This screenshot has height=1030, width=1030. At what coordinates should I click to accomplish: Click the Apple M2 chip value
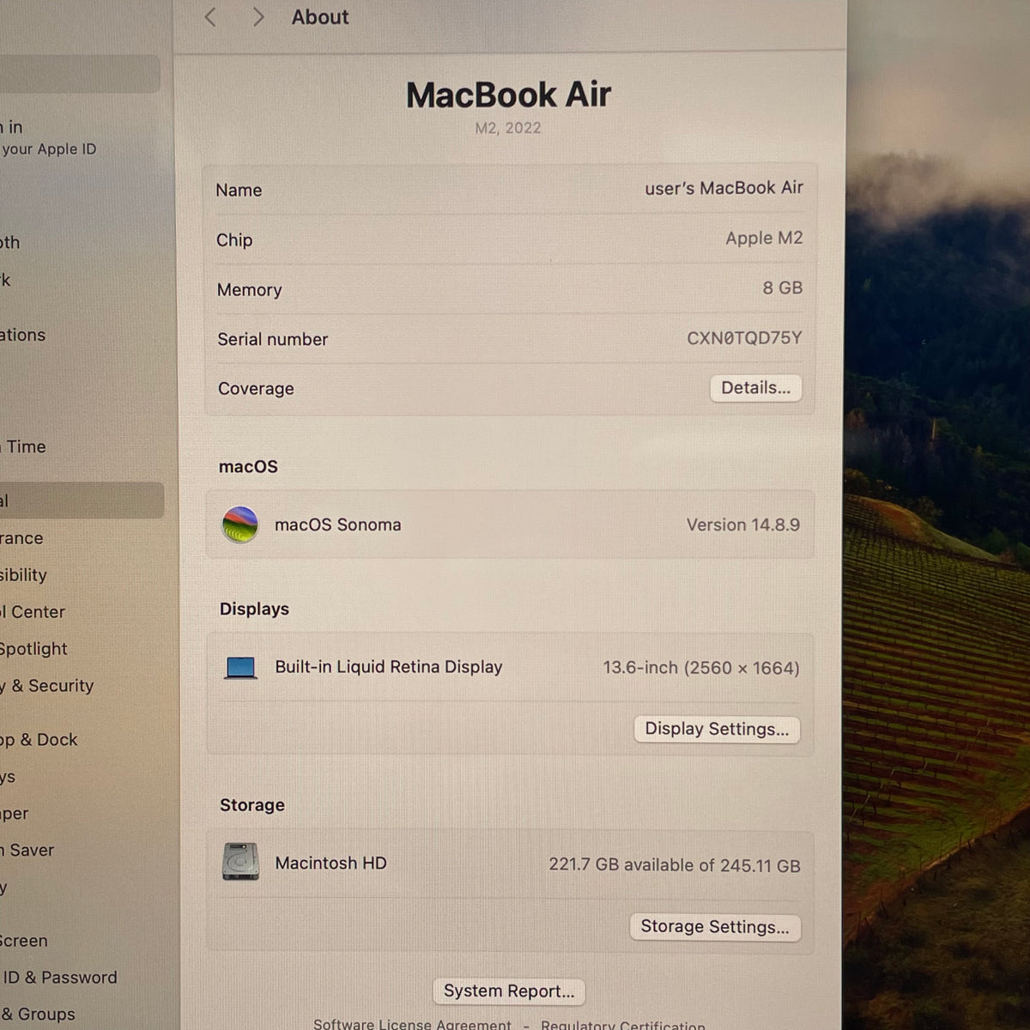(x=764, y=238)
